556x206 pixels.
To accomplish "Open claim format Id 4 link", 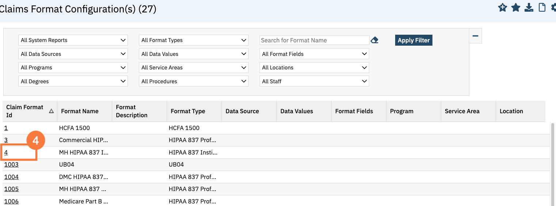I will [6, 152].
